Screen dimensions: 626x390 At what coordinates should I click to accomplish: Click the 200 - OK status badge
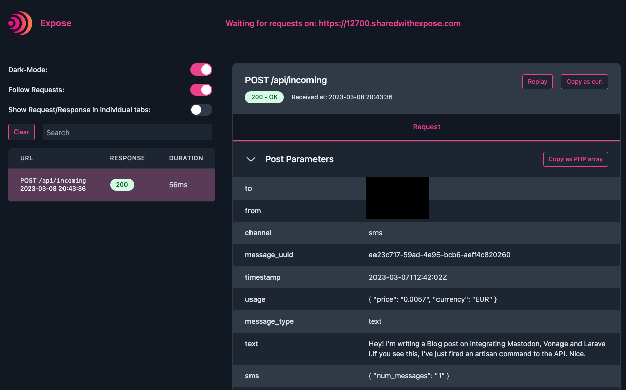(x=264, y=97)
